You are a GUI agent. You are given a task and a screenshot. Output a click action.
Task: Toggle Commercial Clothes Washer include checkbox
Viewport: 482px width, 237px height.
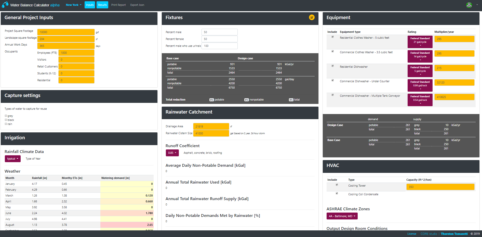(332, 51)
